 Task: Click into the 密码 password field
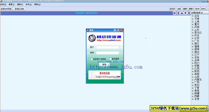[107, 53]
